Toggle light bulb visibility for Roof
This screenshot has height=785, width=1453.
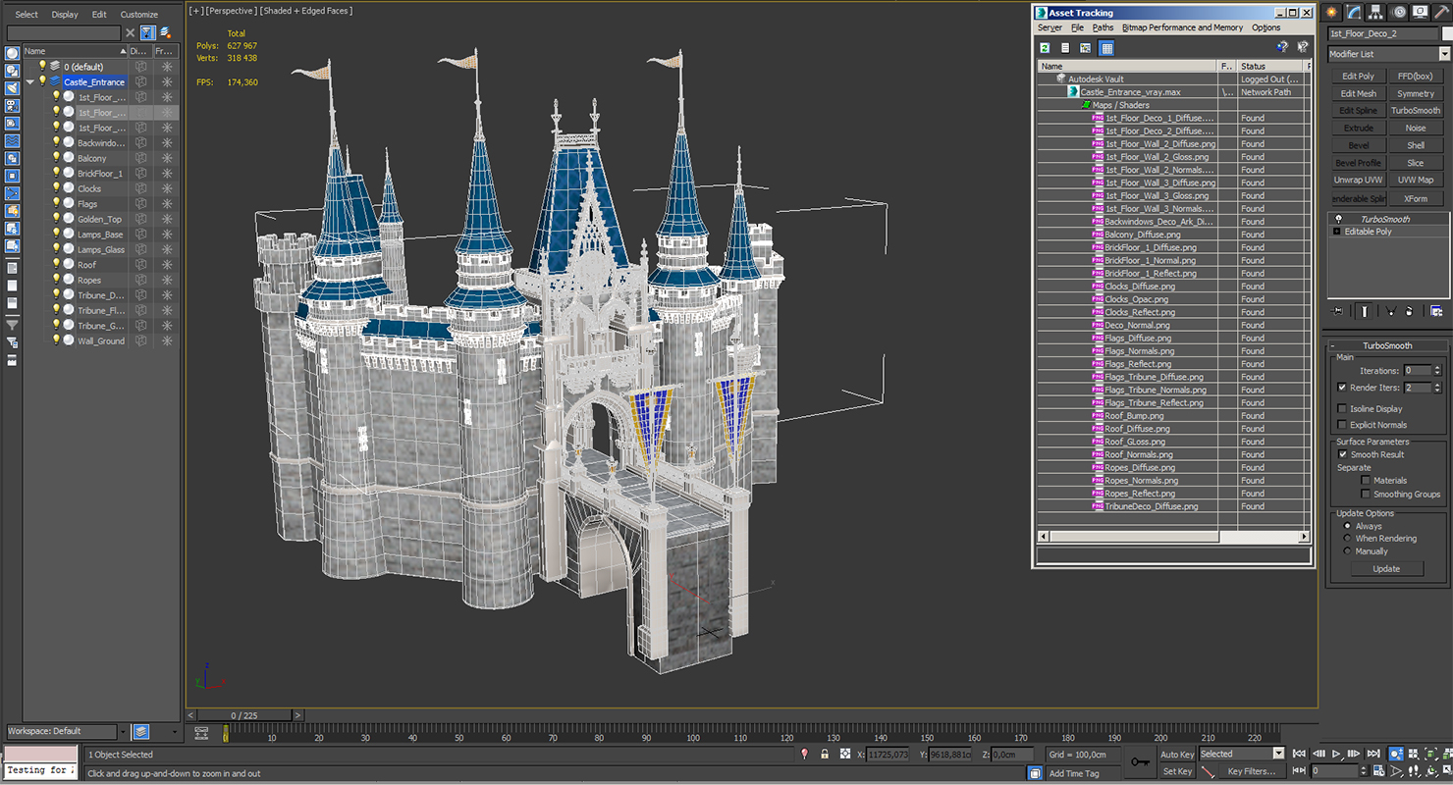coord(56,264)
